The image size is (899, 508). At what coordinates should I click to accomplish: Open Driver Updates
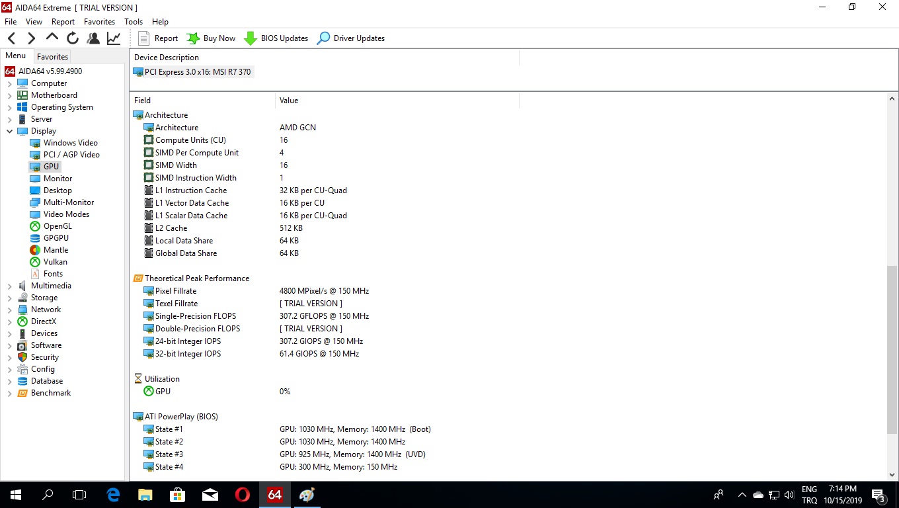click(351, 38)
